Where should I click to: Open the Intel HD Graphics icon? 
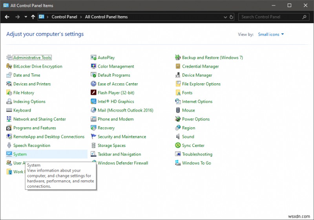click(x=94, y=102)
